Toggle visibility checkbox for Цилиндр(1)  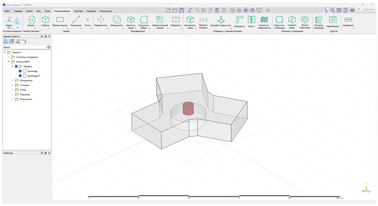tap(20, 76)
